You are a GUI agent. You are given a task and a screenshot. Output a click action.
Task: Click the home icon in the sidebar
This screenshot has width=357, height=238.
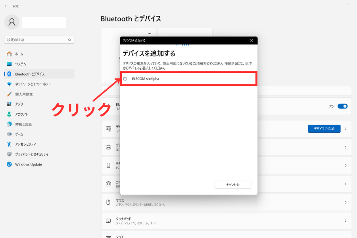[9, 54]
